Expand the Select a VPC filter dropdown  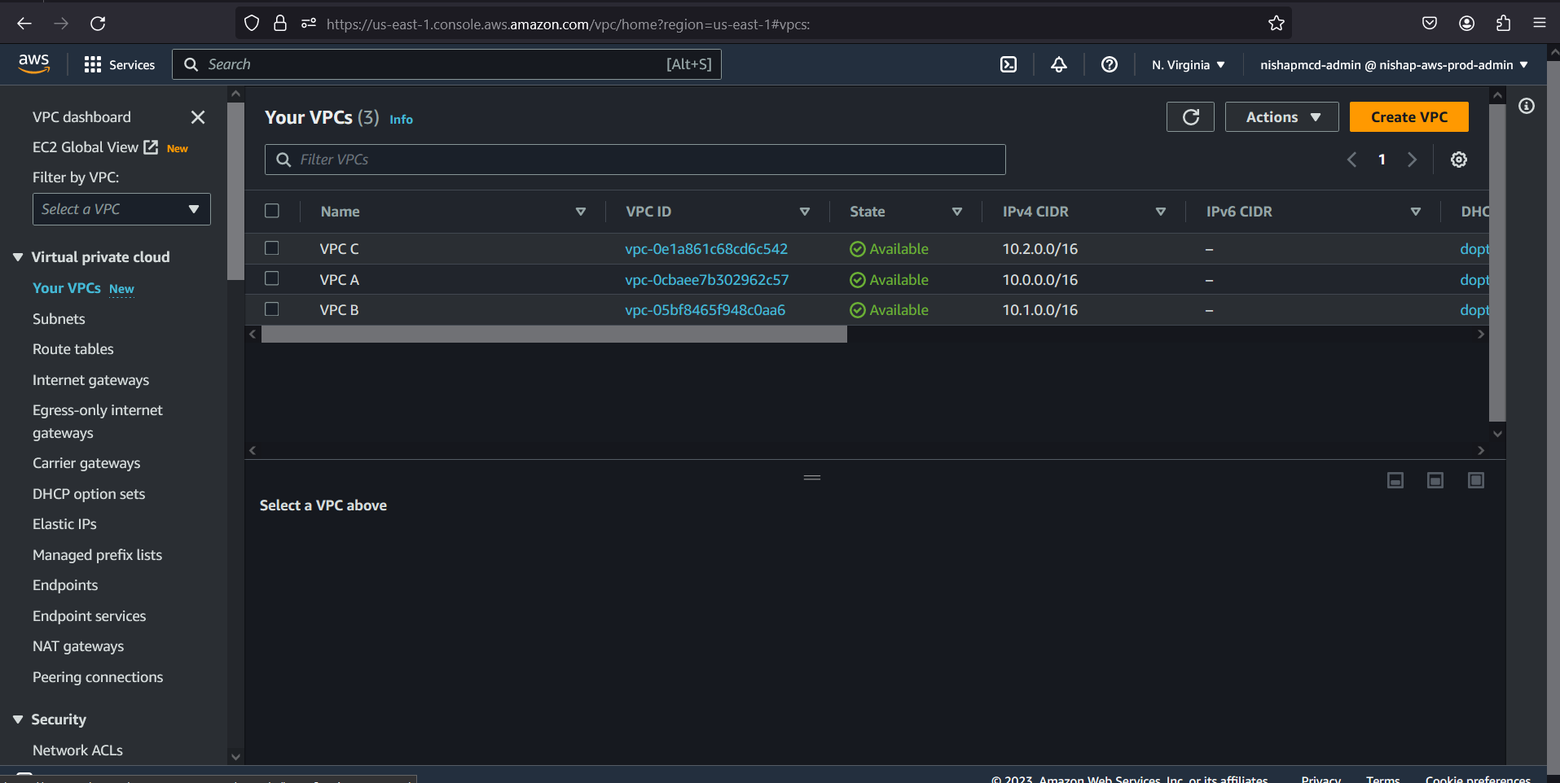click(x=121, y=209)
